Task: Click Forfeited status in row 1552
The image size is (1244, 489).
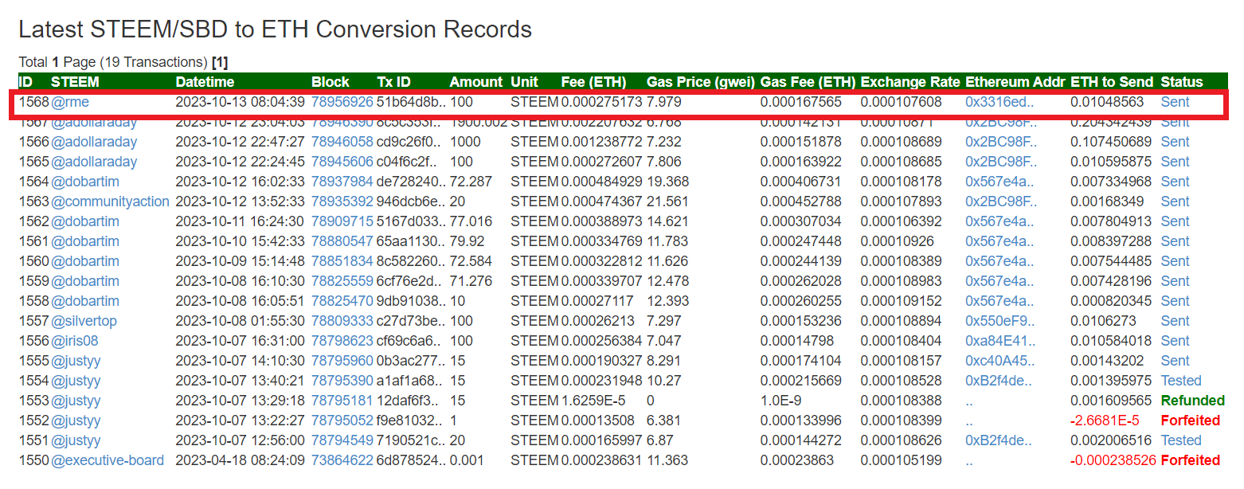Action: click(1190, 421)
